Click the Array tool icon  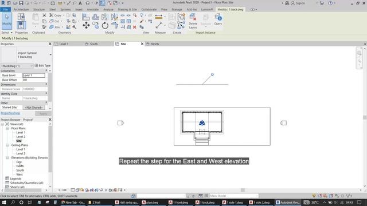tap(123, 21)
